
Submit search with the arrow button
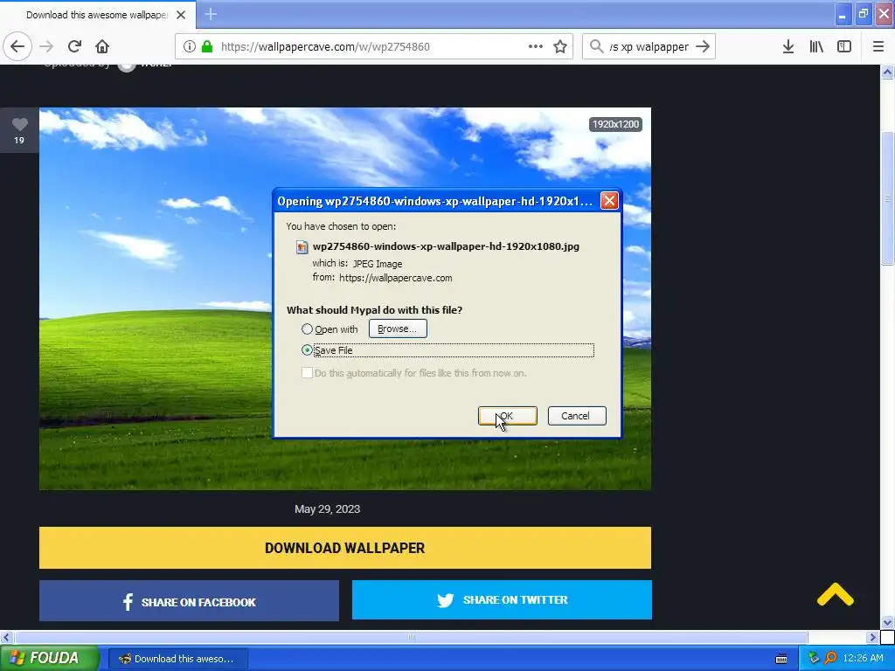point(704,46)
